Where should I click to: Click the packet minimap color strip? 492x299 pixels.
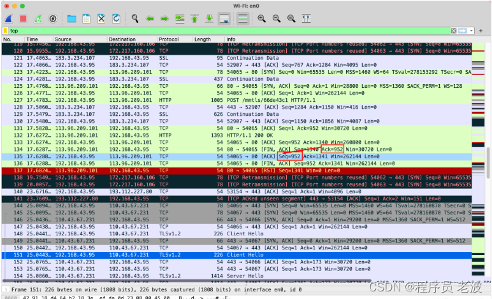[x=478, y=161]
